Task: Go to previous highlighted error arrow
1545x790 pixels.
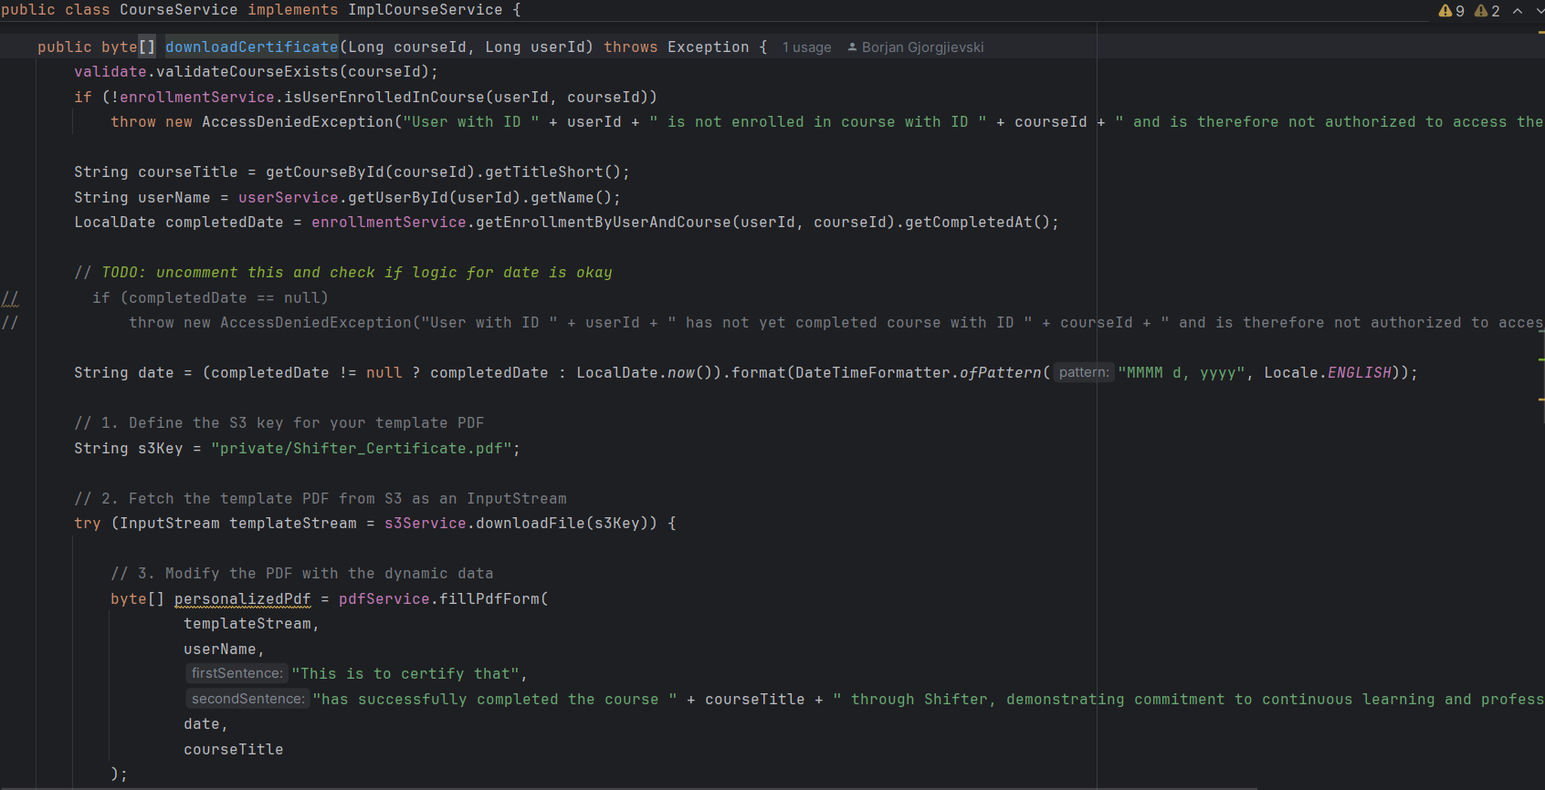Action: coord(1518,11)
